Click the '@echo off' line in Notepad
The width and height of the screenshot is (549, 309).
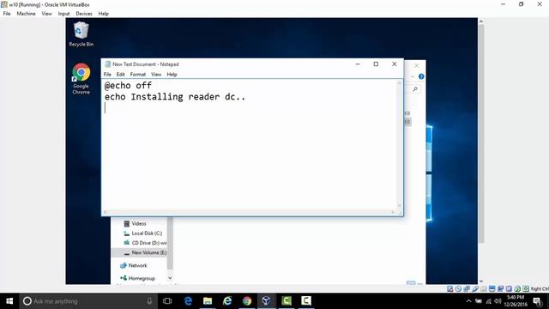128,85
